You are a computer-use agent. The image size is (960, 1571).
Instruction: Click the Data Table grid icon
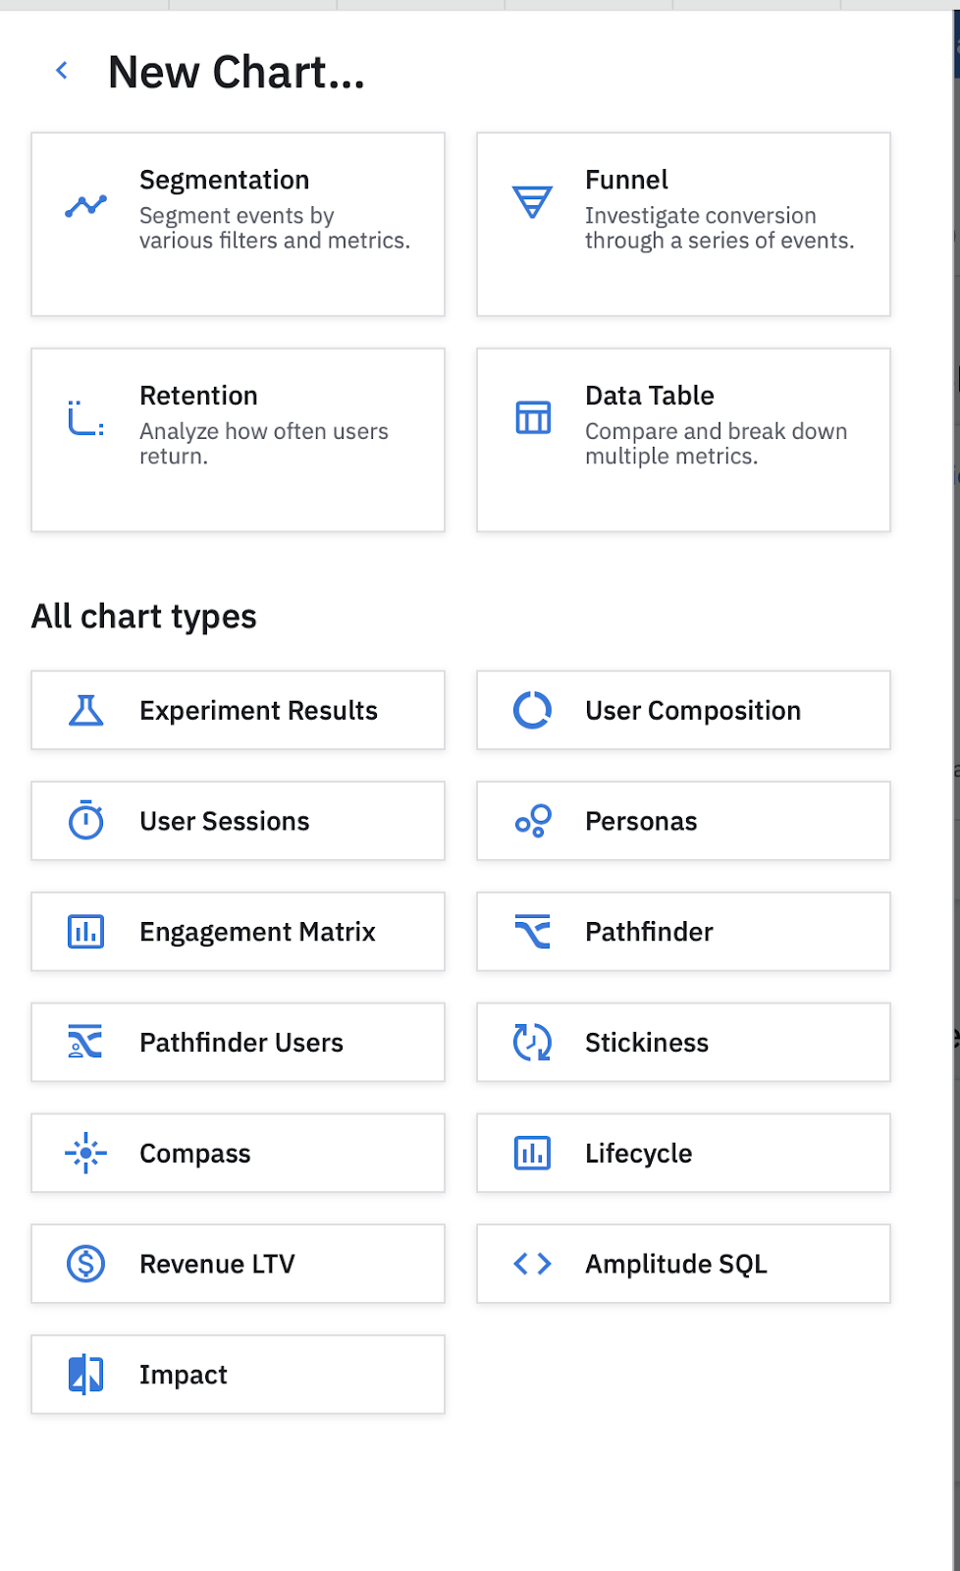(x=533, y=418)
